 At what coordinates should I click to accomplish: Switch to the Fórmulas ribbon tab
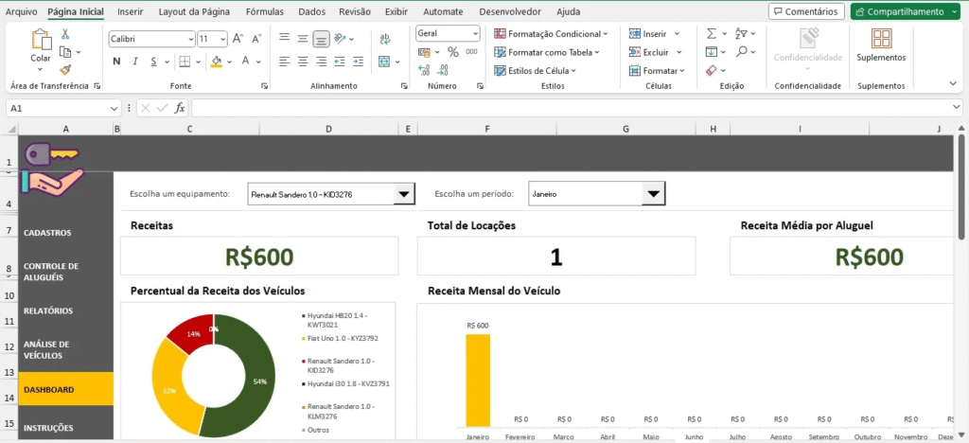point(264,12)
